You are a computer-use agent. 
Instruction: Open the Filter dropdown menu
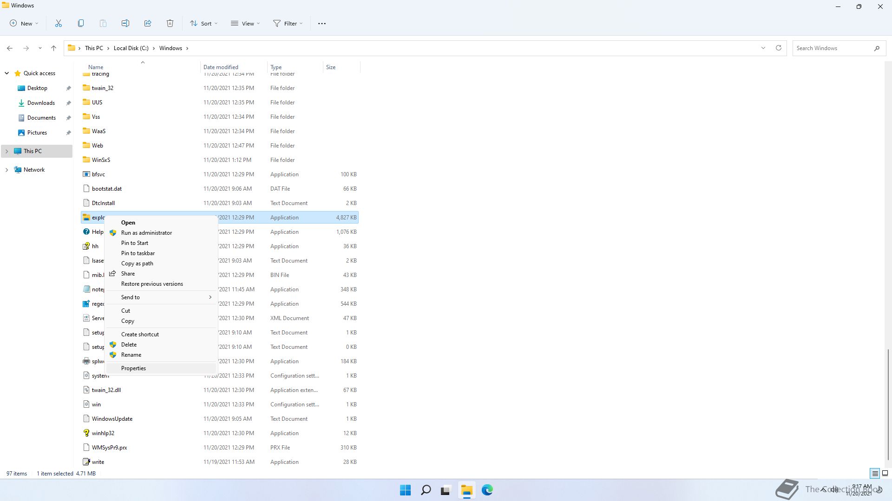tap(288, 24)
